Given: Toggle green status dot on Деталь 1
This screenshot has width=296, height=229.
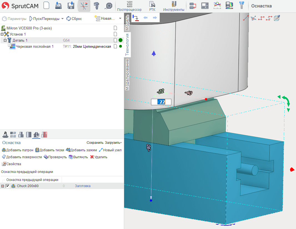Looking at the screenshot, I should [x=121, y=40].
